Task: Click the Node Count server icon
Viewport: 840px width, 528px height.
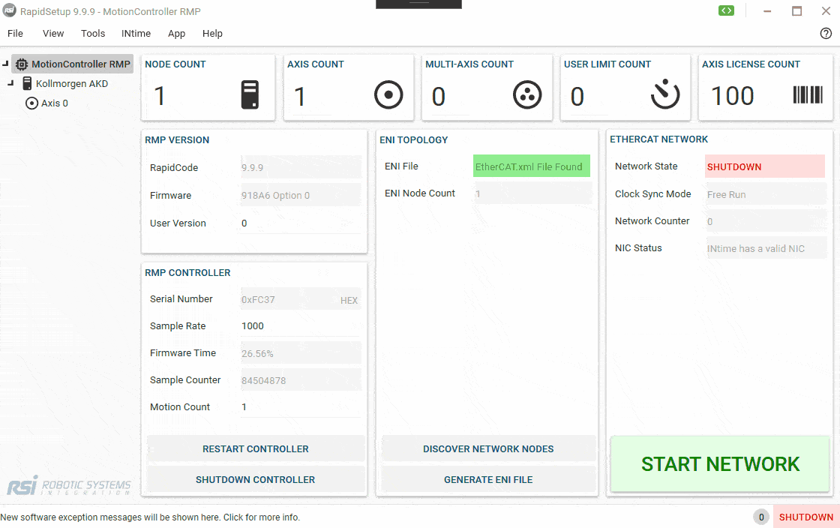Action: 250,94
